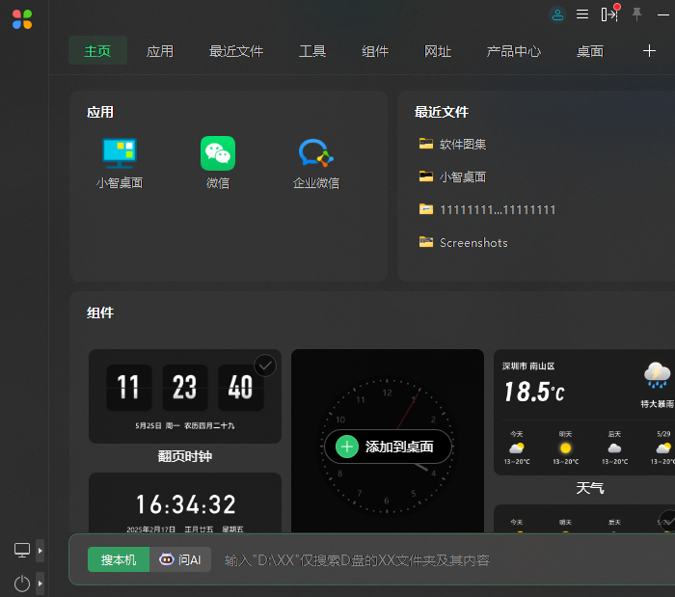This screenshot has height=597, width=675.
Task: Switch to the 组件 tab
Action: point(375,51)
